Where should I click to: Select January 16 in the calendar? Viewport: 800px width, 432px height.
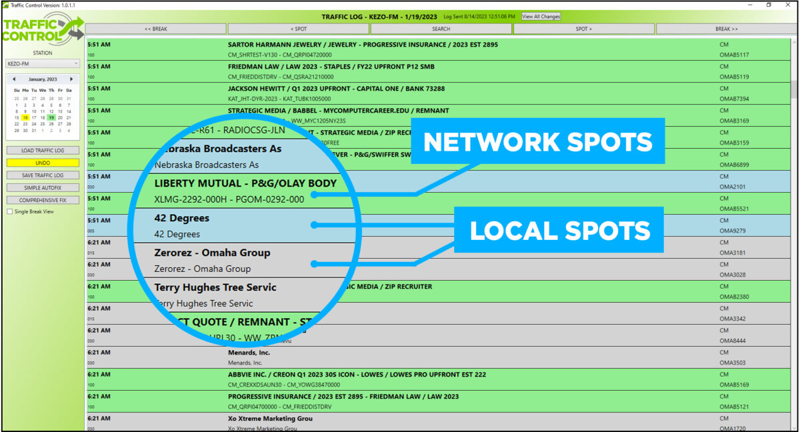25,117
